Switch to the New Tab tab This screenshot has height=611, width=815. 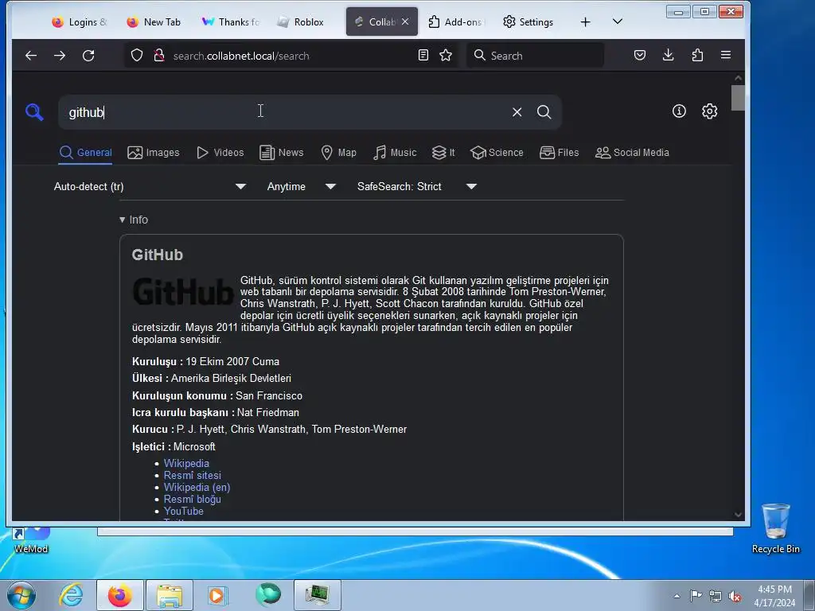tap(154, 21)
